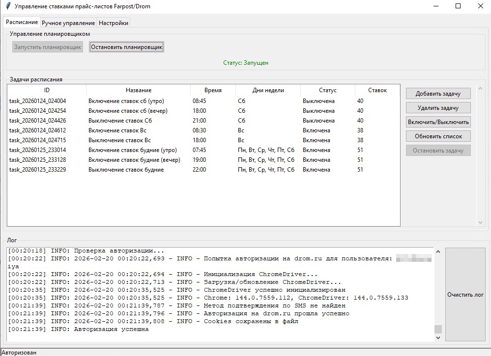
Task: Click the log scrollbar down arrow
Action: point(438,338)
